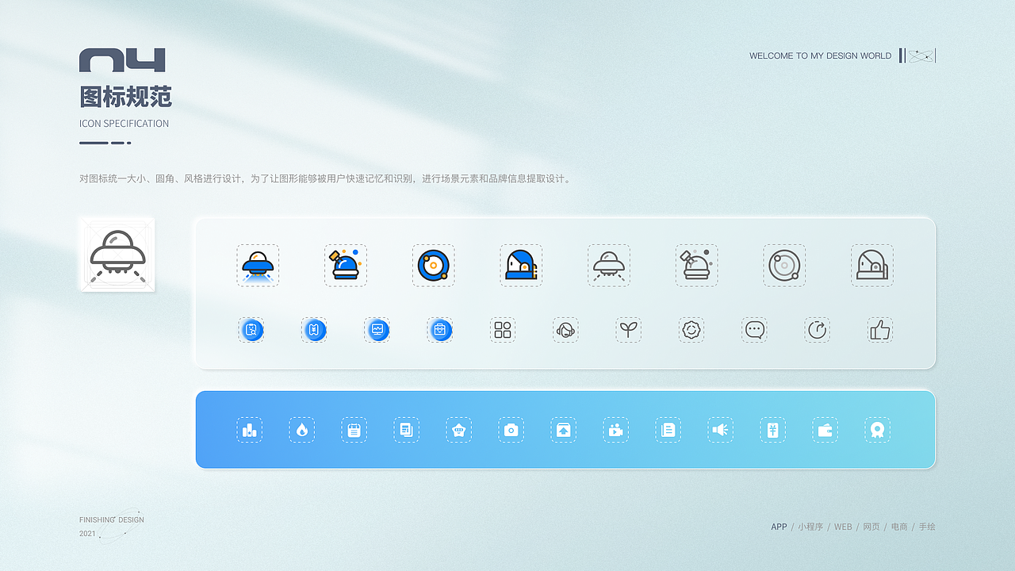Viewport: 1015px width, 571px height.
Task: Click the white megaphone speaker icon
Action: [721, 430]
